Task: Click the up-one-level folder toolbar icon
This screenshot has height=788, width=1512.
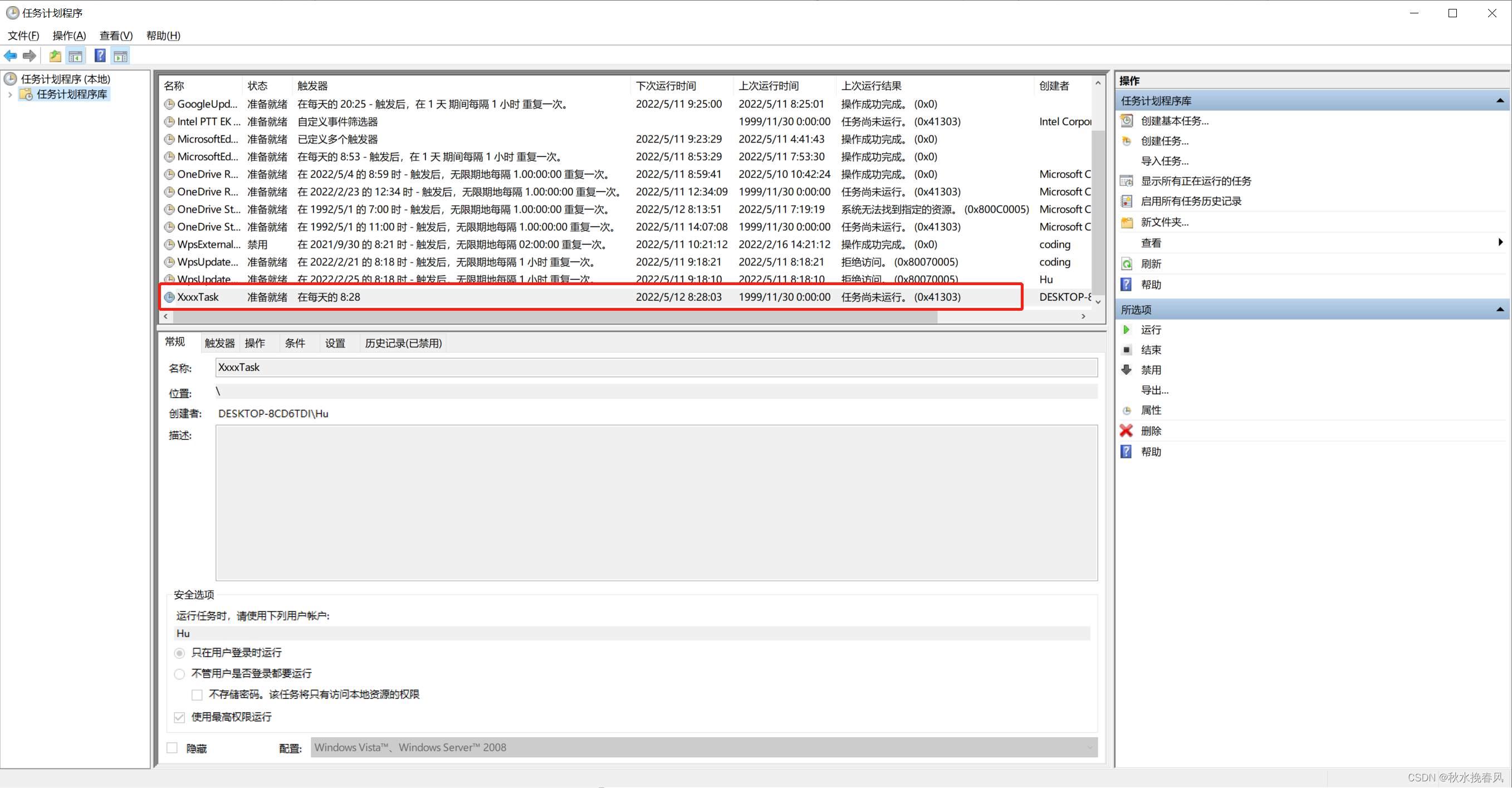Action: pyautogui.click(x=55, y=56)
